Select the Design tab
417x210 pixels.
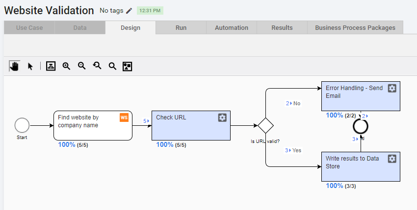[x=130, y=27]
